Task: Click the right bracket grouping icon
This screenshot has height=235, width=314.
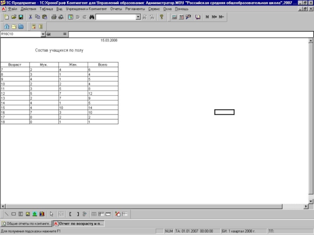Action: 78,214
